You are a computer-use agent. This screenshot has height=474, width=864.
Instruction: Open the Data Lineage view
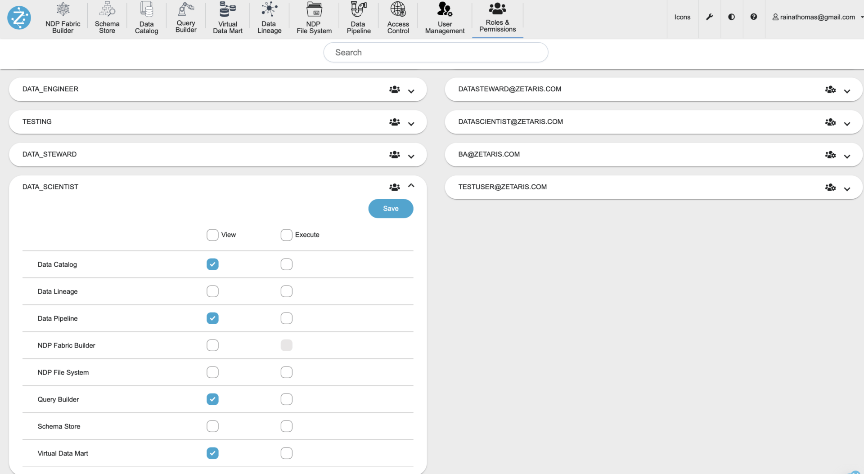(x=269, y=18)
